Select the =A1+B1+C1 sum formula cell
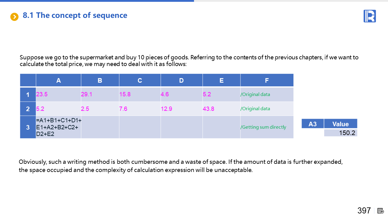Image resolution: width=388 pixels, height=218 pixels. (x=59, y=127)
